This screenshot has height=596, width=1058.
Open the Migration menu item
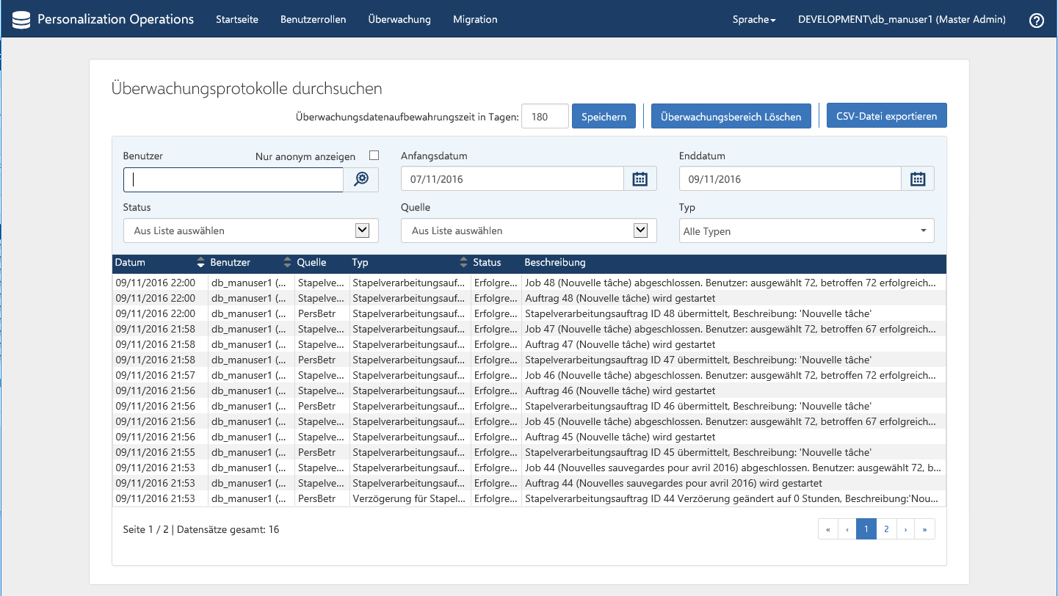click(x=475, y=20)
